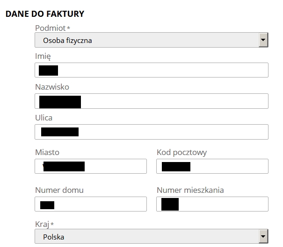Open the Podmiot dropdown arrow

coord(263,40)
